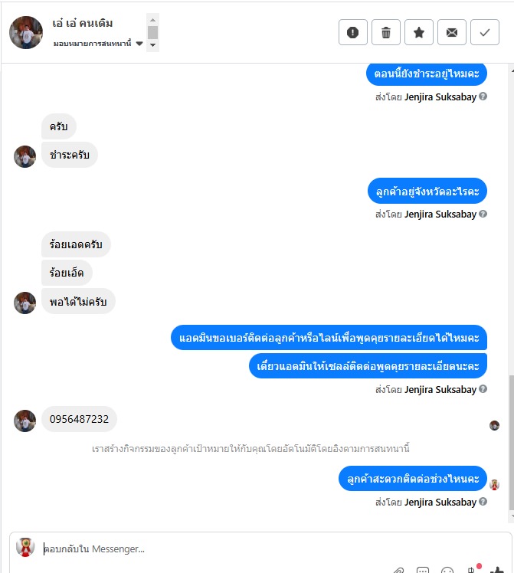Attach a file with paperclip icon
Image resolution: width=514 pixels, height=573 pixels.
pos(398,570)
